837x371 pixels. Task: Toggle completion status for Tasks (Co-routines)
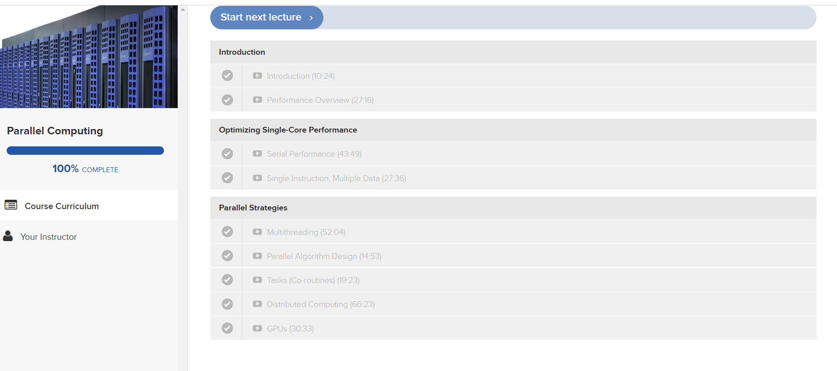pyautogui.click(x=227, y=280)
